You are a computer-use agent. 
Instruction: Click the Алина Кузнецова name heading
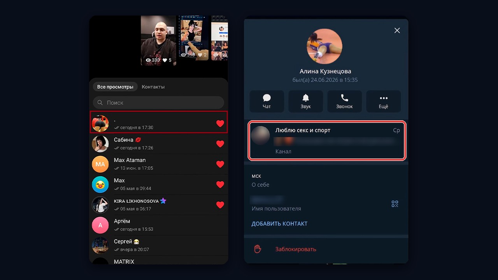(x=325, y=71)
